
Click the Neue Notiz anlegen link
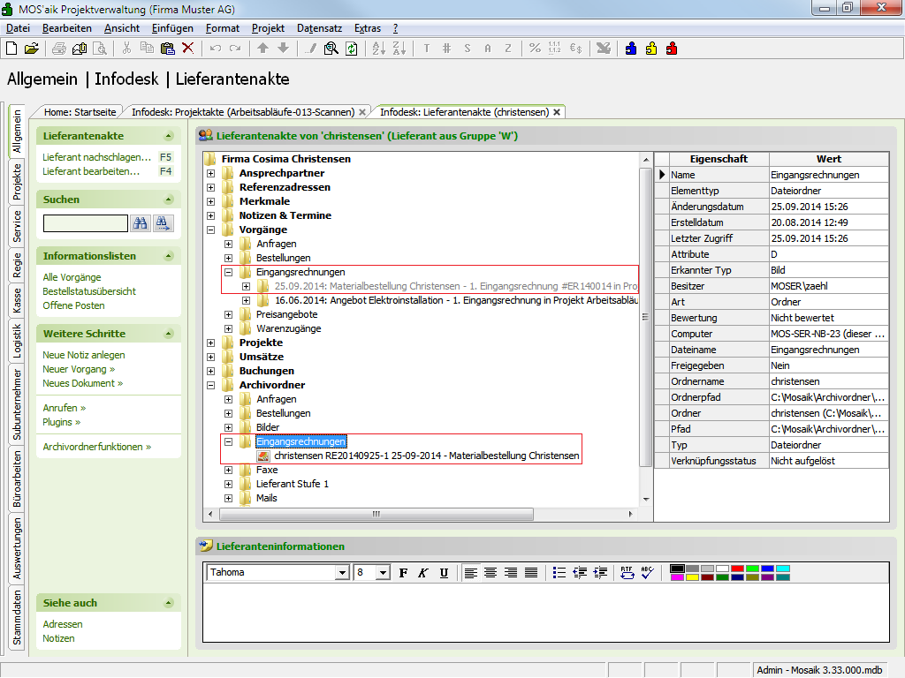(x=84, y=355)
